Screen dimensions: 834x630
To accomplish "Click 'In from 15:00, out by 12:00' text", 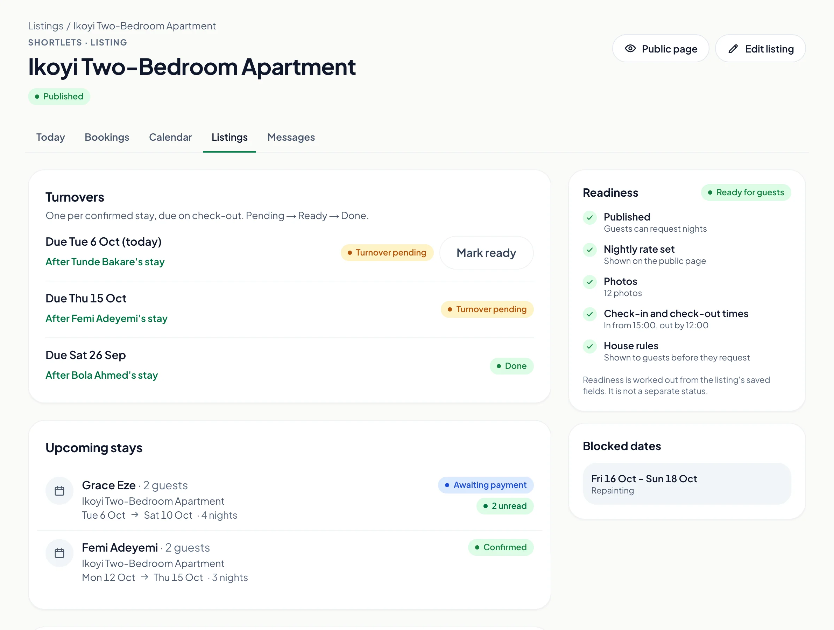I will [x=656, y=325].
